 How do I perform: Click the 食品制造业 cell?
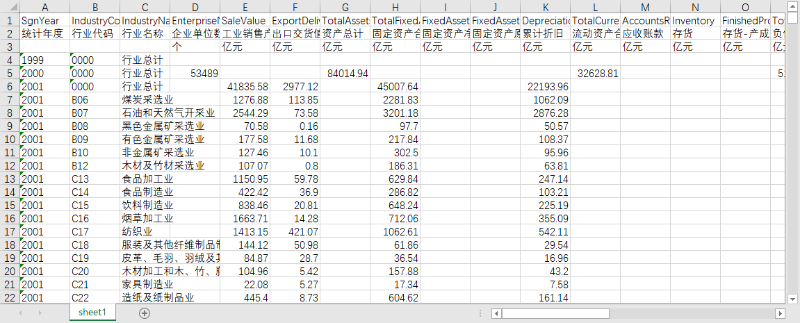coord(145,192)
